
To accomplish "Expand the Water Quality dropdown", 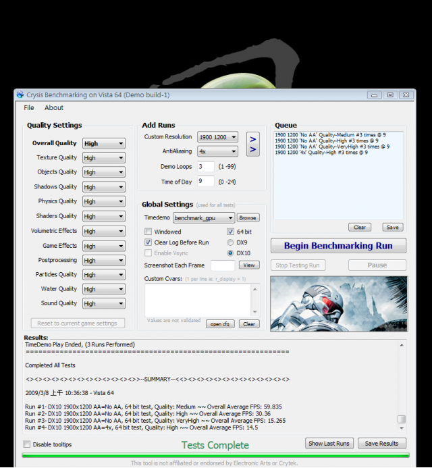I will point(104,289).
